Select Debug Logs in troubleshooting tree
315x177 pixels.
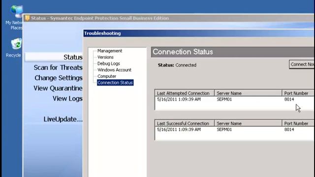[109, 63]
